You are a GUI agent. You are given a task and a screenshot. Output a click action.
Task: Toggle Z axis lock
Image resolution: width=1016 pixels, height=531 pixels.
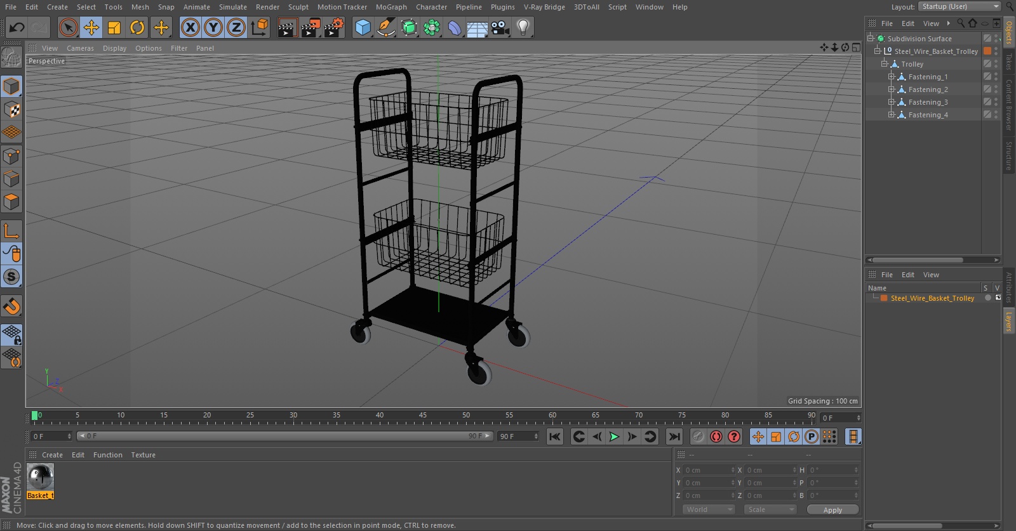[236, 27]
